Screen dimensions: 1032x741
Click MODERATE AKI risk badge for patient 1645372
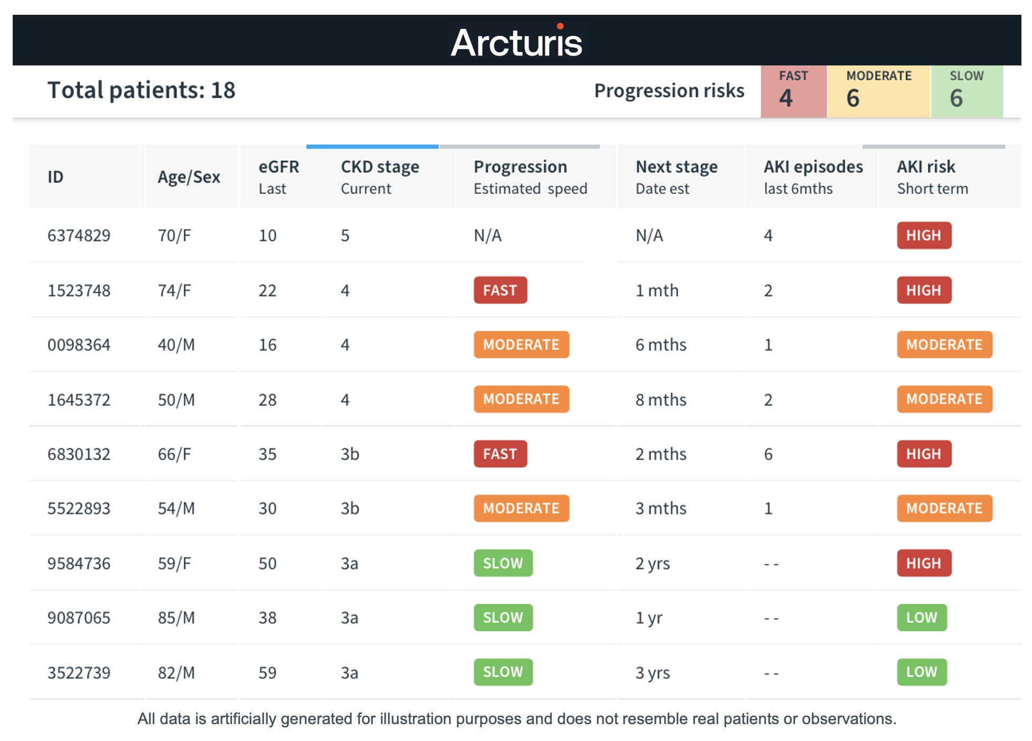point(944,400)
